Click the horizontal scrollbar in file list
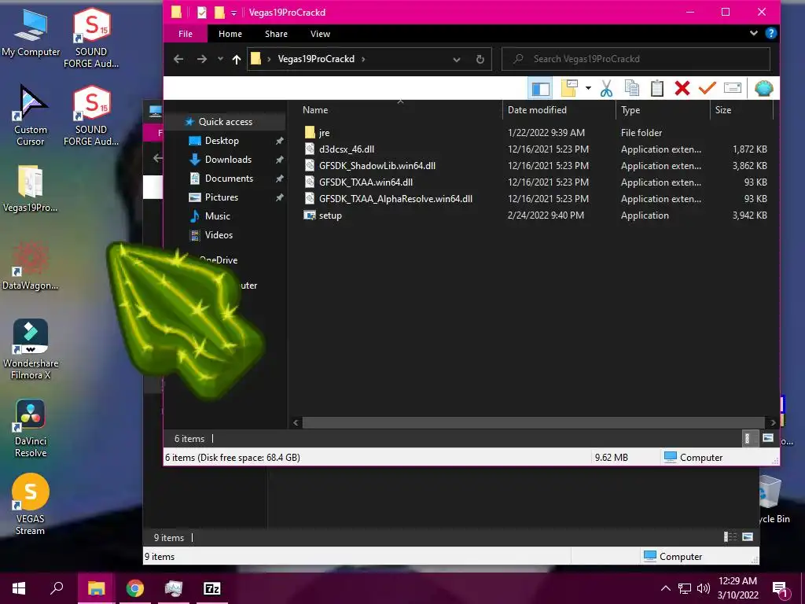This screenshot has height=604, width=805. click(x=534, y=422)
